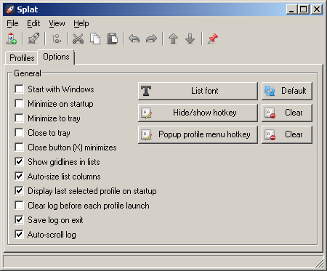327x271 pixels.
Task: Select the Options tab
Action: pos(56,57)
